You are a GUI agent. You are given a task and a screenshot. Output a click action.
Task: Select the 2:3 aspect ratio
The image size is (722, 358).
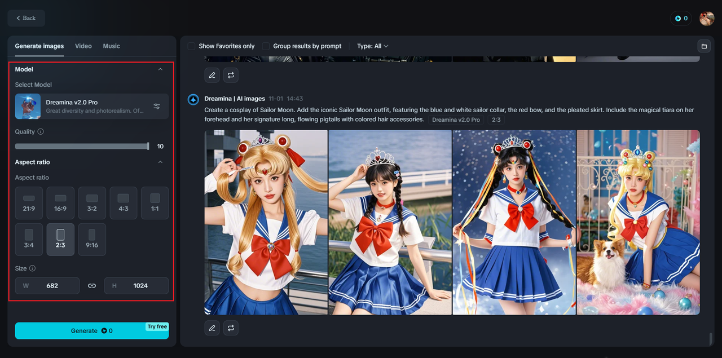click(x=60, y=240)
